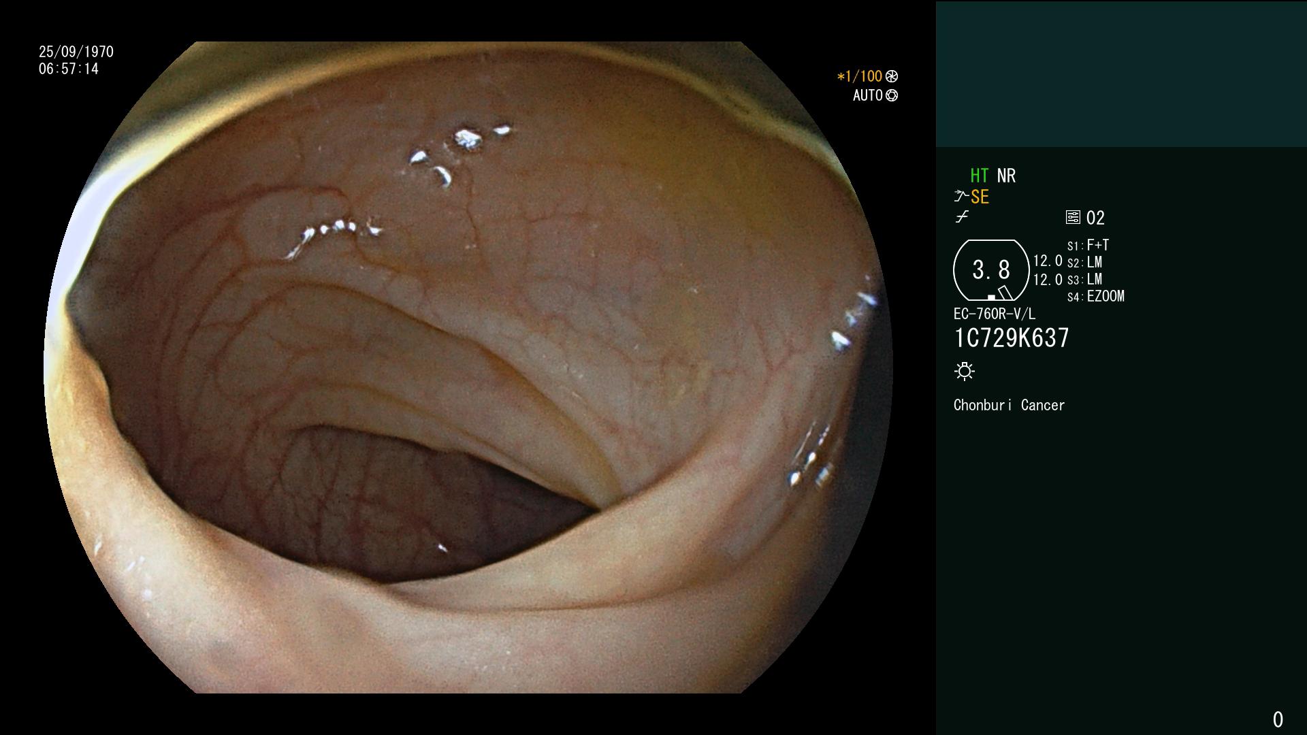
Task: Click the Chonburi Cancer facility name
Action: click(1009, 405)
